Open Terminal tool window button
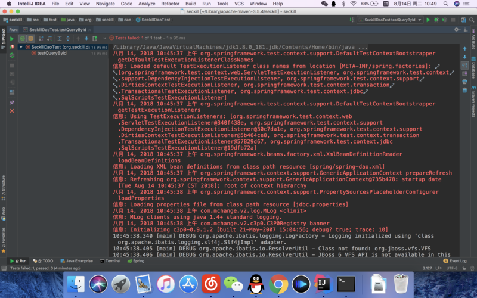Screen dimensions: 477x298 point(110,261)
